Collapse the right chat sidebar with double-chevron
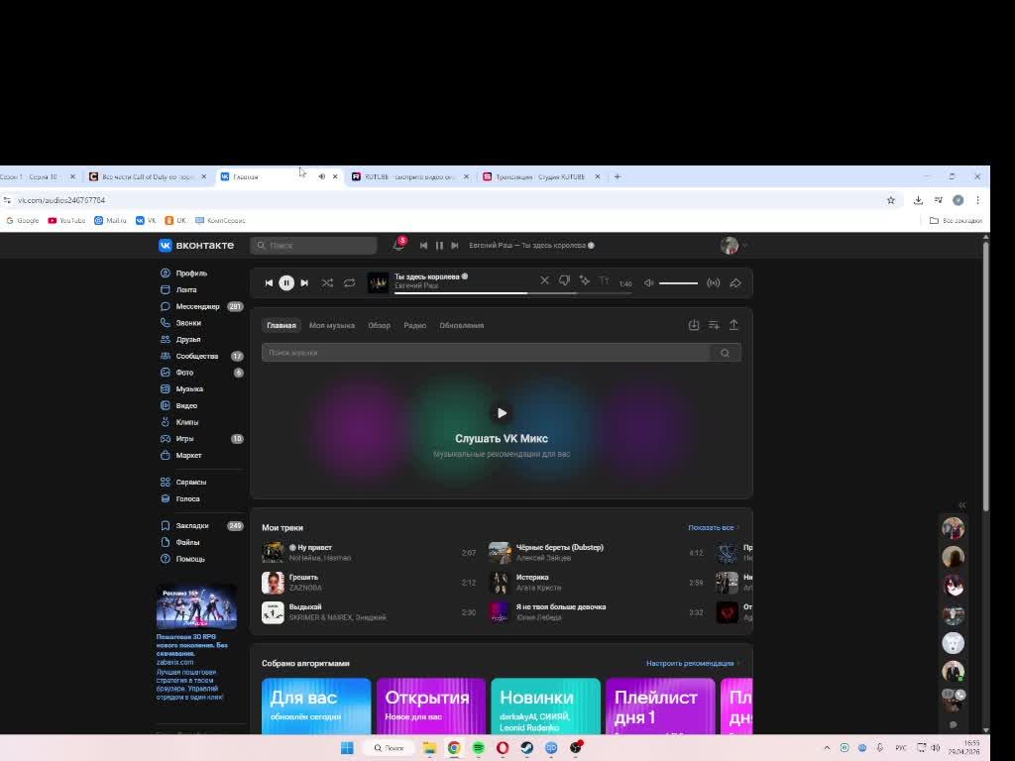The width and height of the screenshot is (1015, 761). (x=961, y=504)
